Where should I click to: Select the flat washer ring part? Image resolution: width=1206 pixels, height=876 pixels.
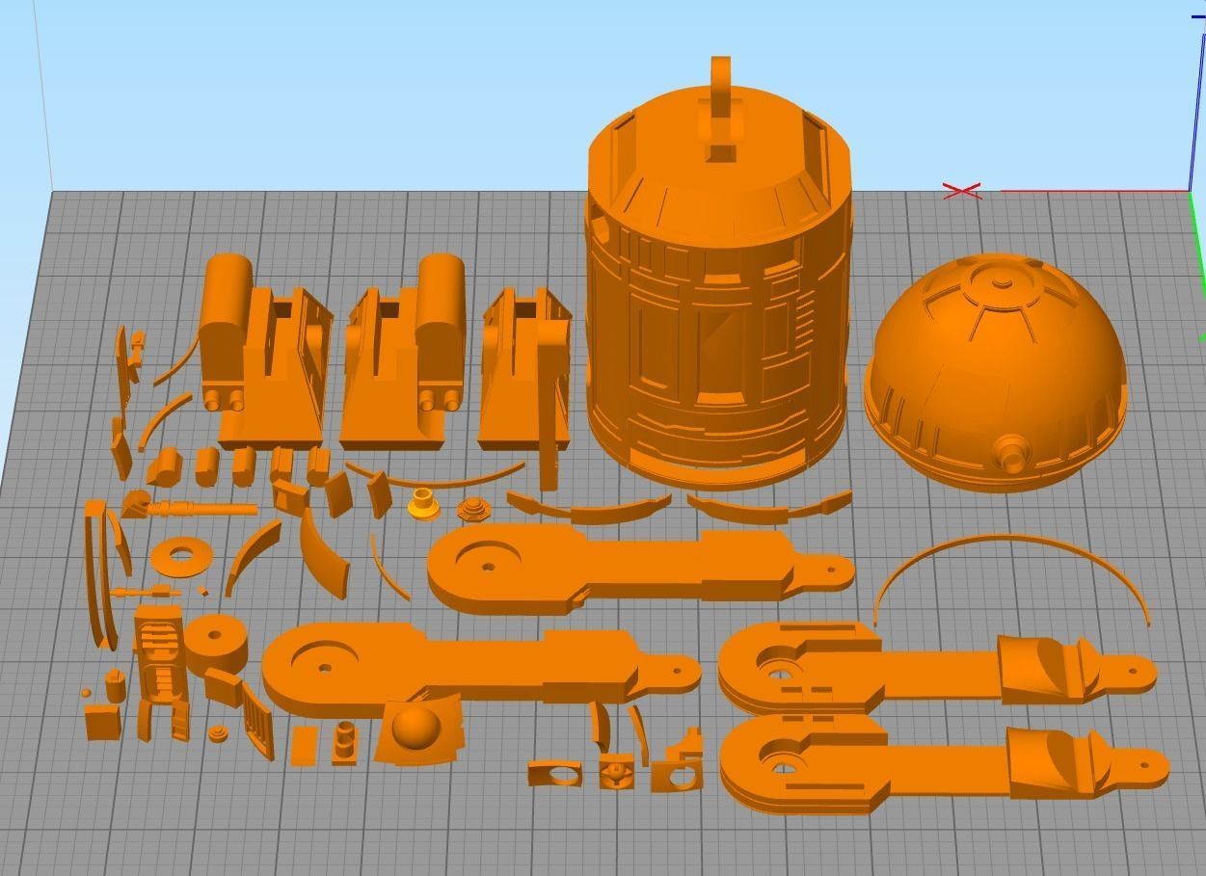pyautogui.click(x=181, y=556)
